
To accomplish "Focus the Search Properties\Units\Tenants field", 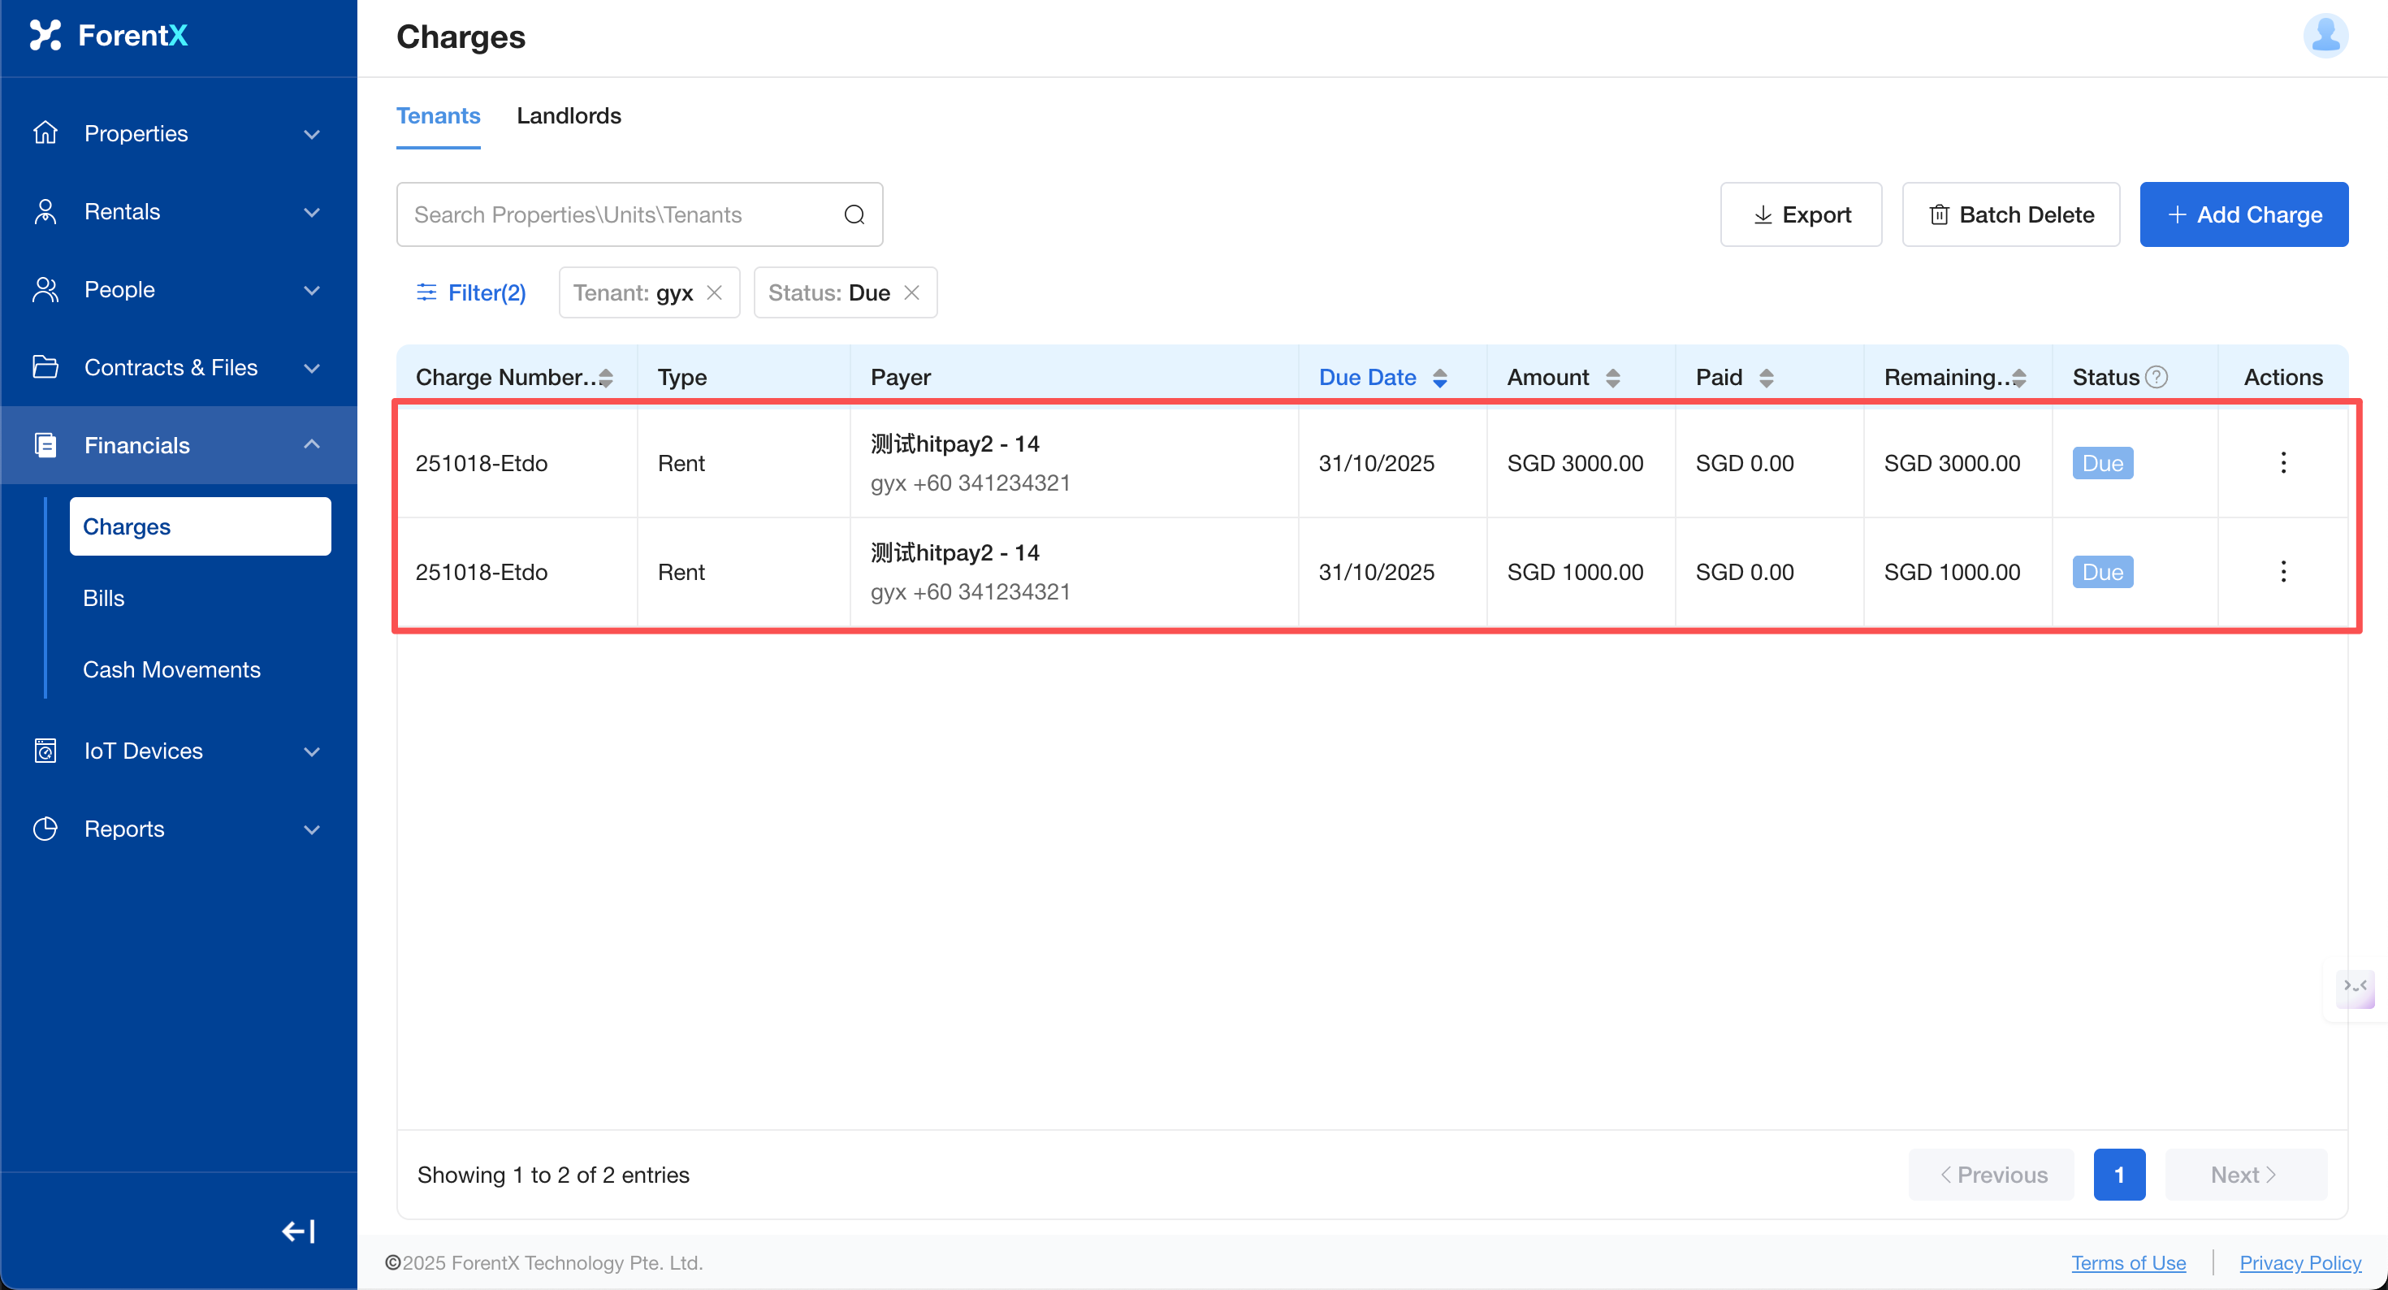I will [x=621, y=214].
